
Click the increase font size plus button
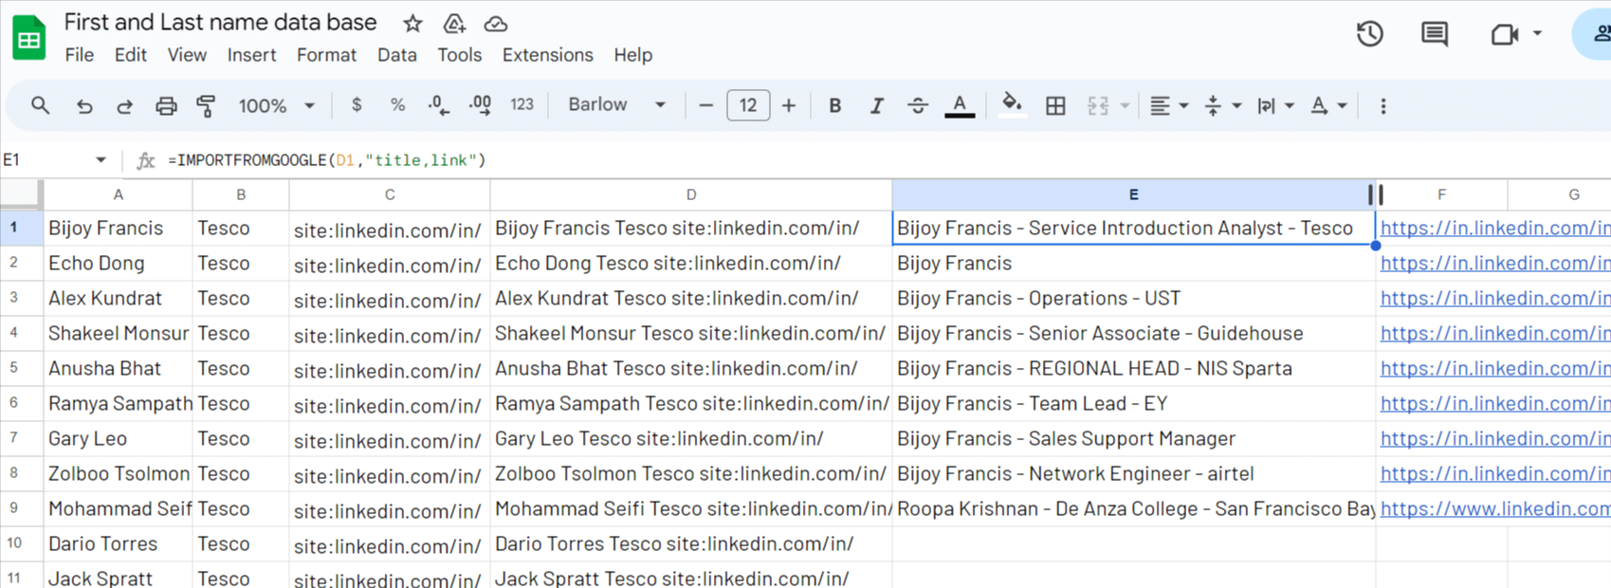pos(789,106)
